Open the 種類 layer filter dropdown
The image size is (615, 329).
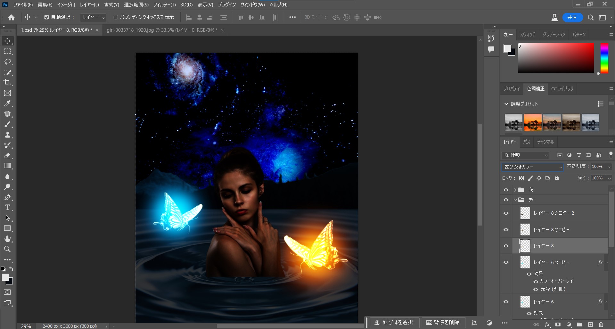(525, 155)
